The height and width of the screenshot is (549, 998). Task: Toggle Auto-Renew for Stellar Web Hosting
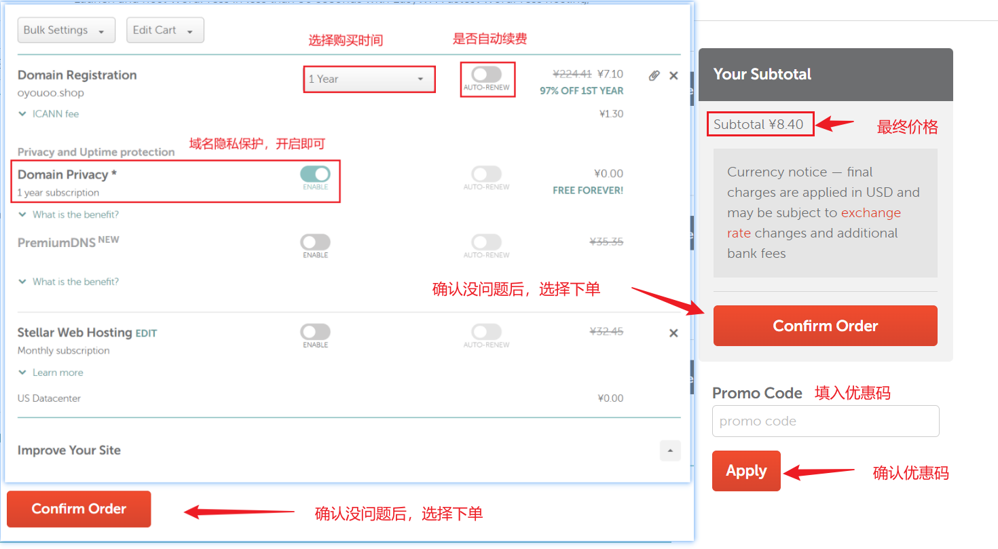[487, 332]
